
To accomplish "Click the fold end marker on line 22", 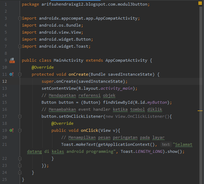I will (20, 158).
